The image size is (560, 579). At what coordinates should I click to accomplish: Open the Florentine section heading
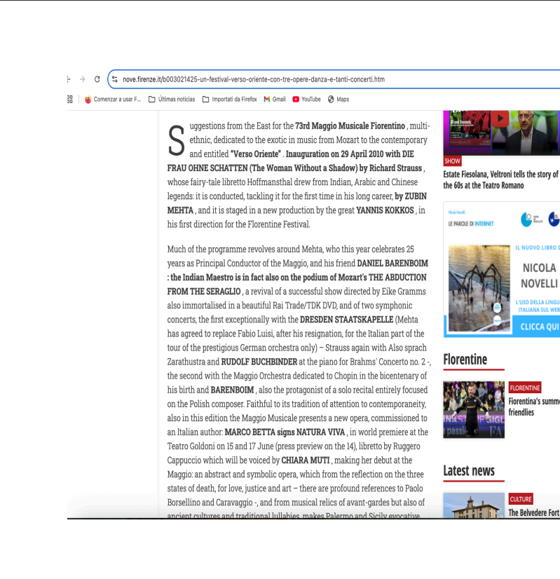pyautogui.click(x=465, y=360)
